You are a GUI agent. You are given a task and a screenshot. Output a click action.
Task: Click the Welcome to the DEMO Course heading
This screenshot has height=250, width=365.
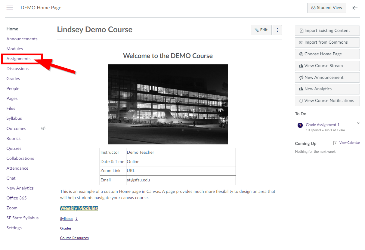click(168, 56)
